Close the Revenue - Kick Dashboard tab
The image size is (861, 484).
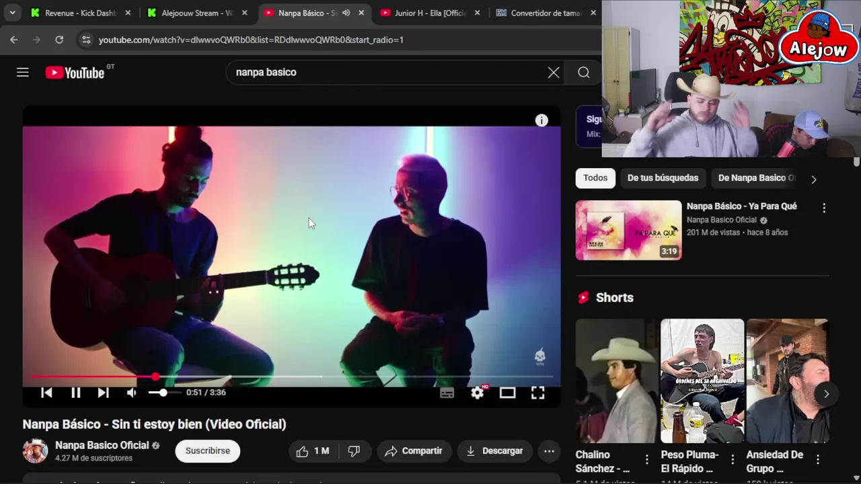coord(128,13)
